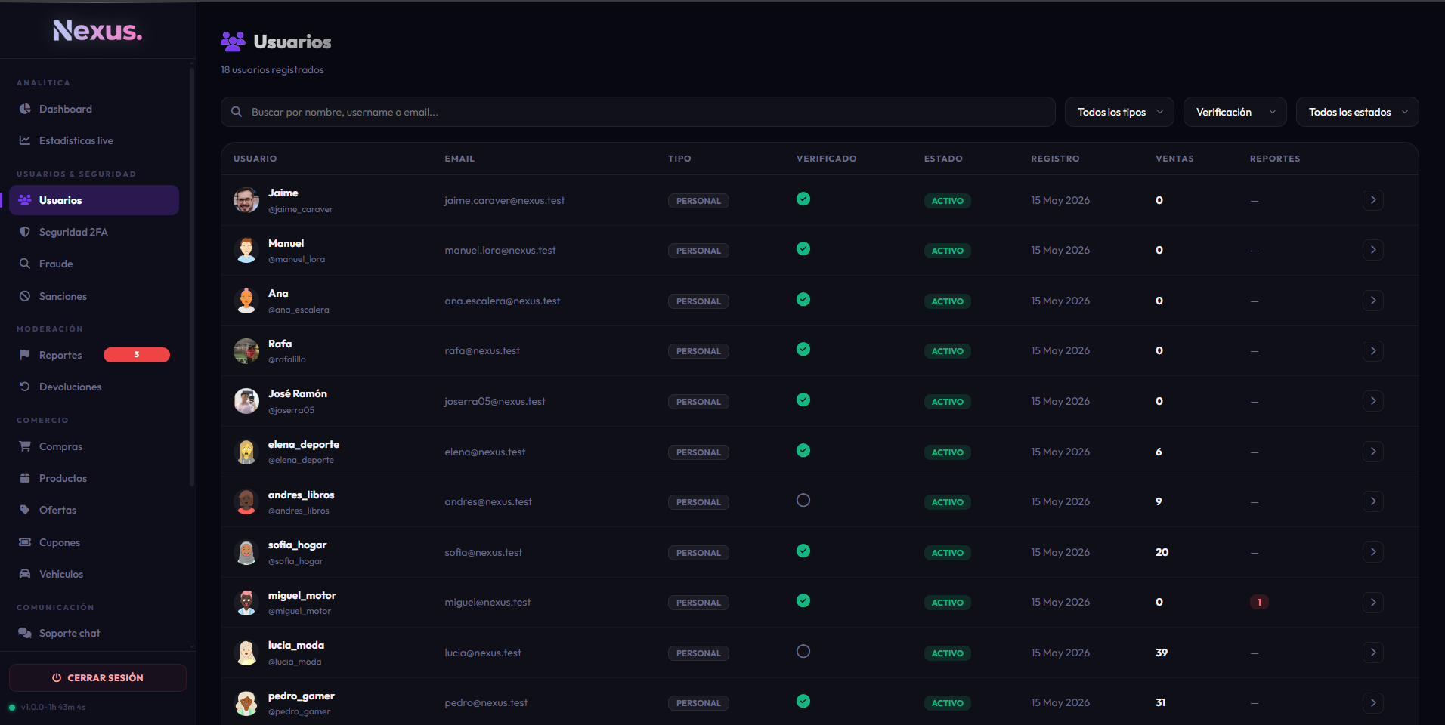Image resolution: width=1445 pixels, height=725 pixels.
Task: Click the Ofertas tag icon
Action: [25, 510]
